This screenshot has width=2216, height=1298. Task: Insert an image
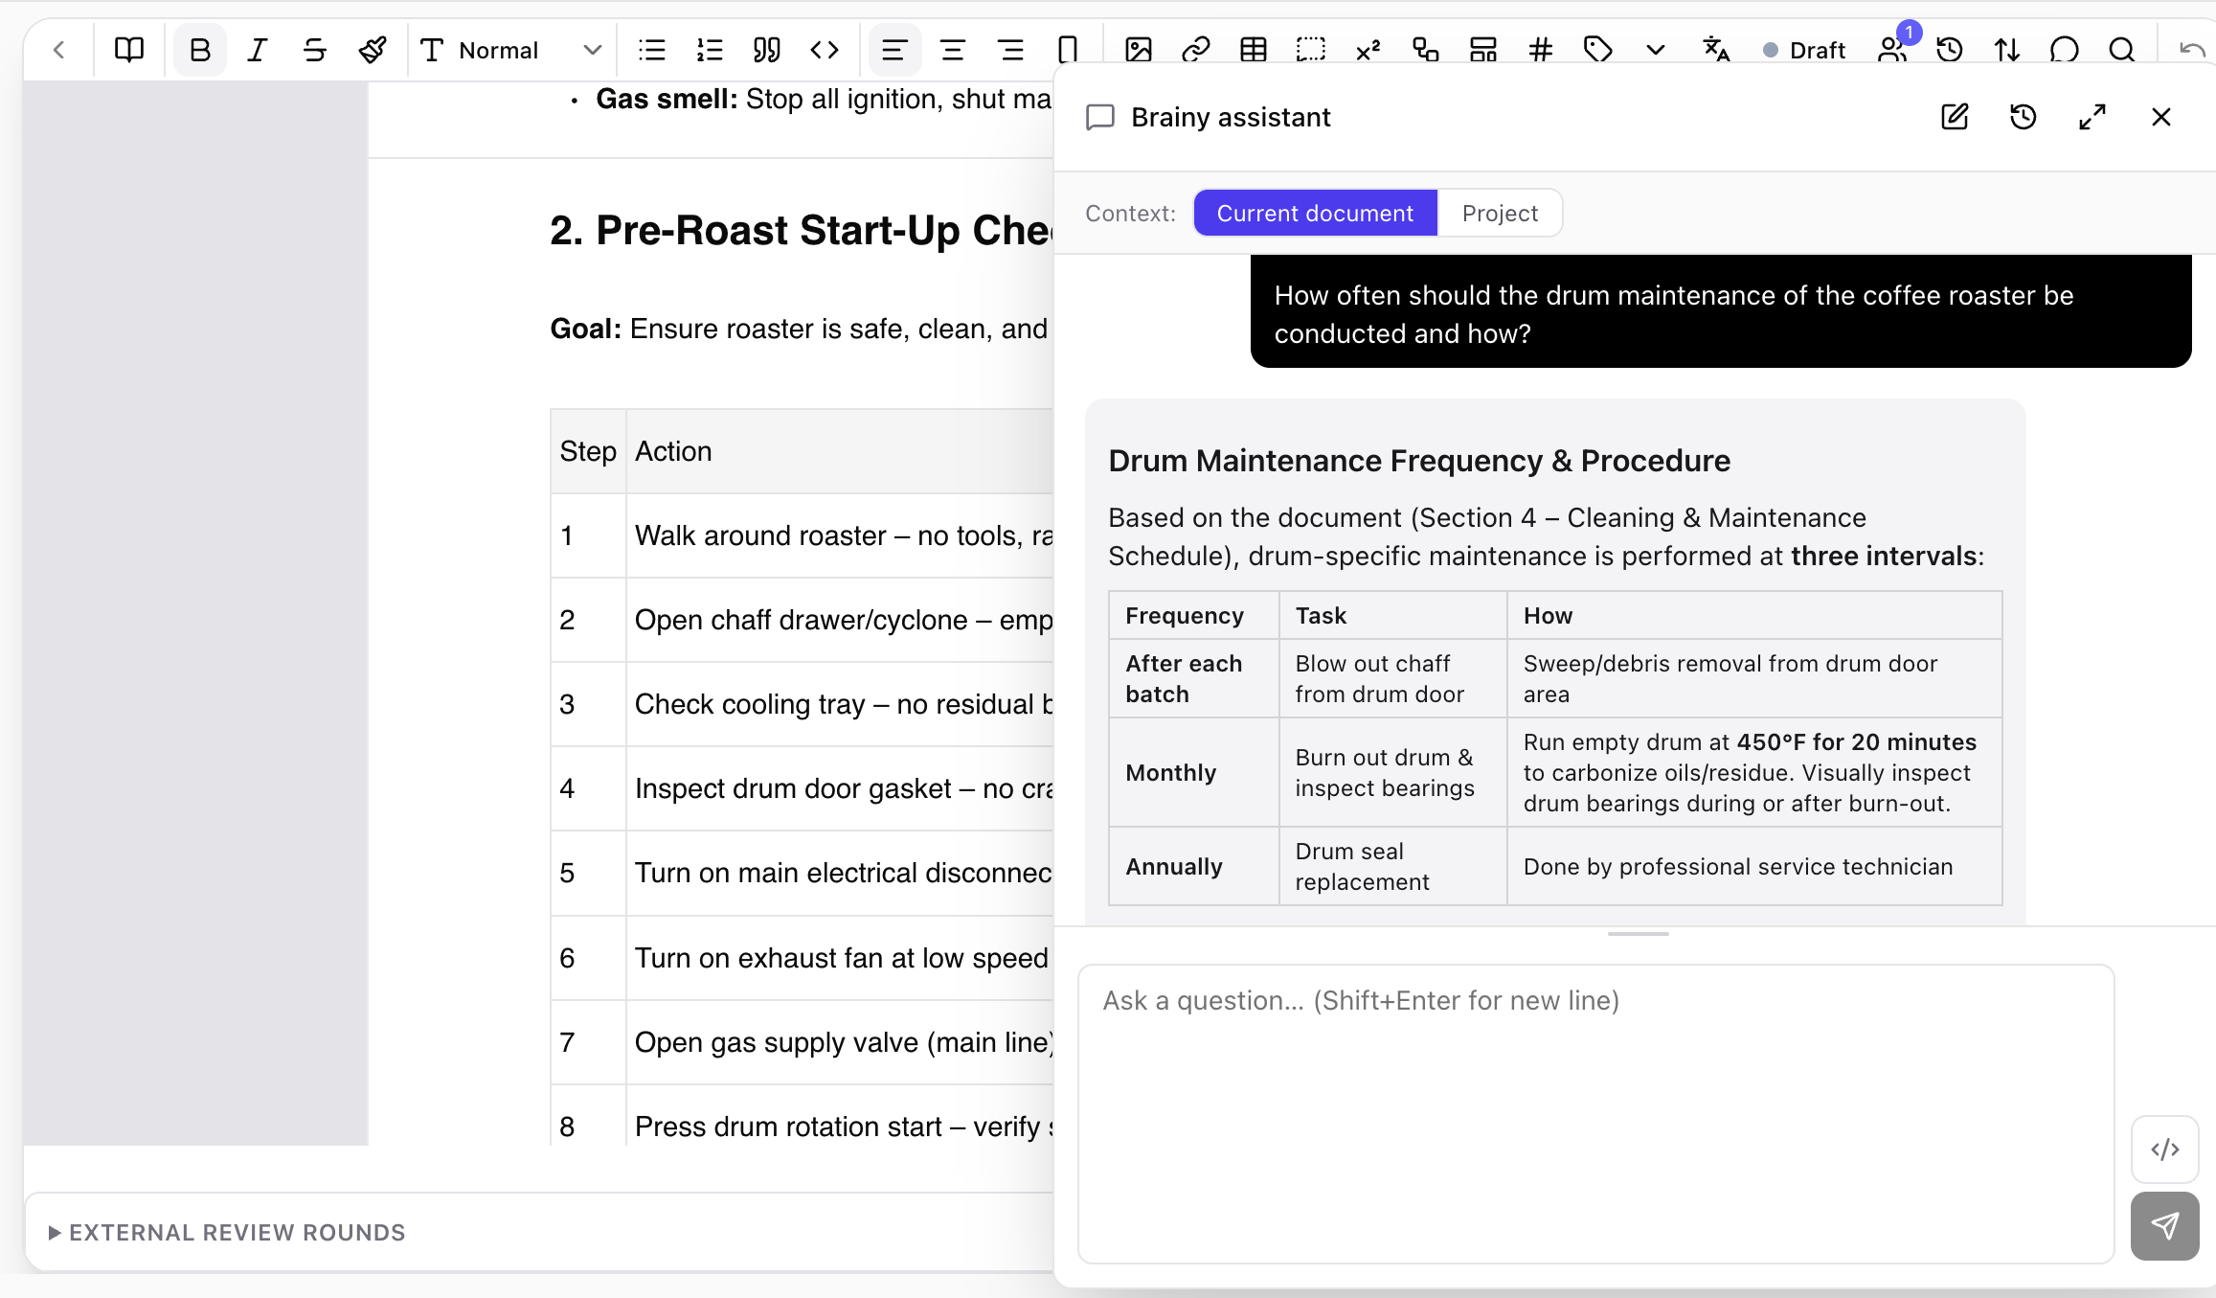1139,50
